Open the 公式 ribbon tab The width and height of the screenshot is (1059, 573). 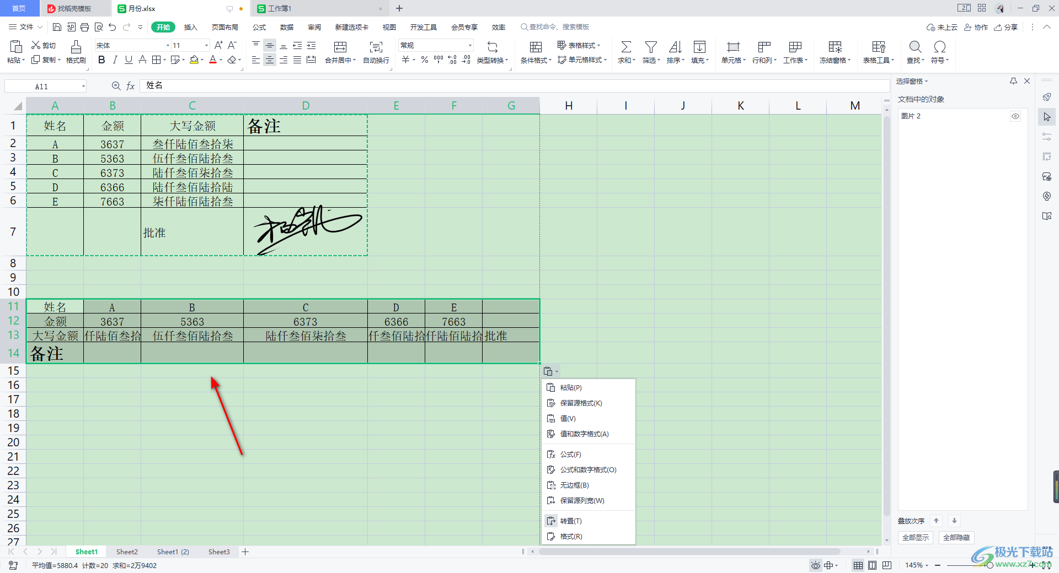pyautogui.click(x=259, y=27)
